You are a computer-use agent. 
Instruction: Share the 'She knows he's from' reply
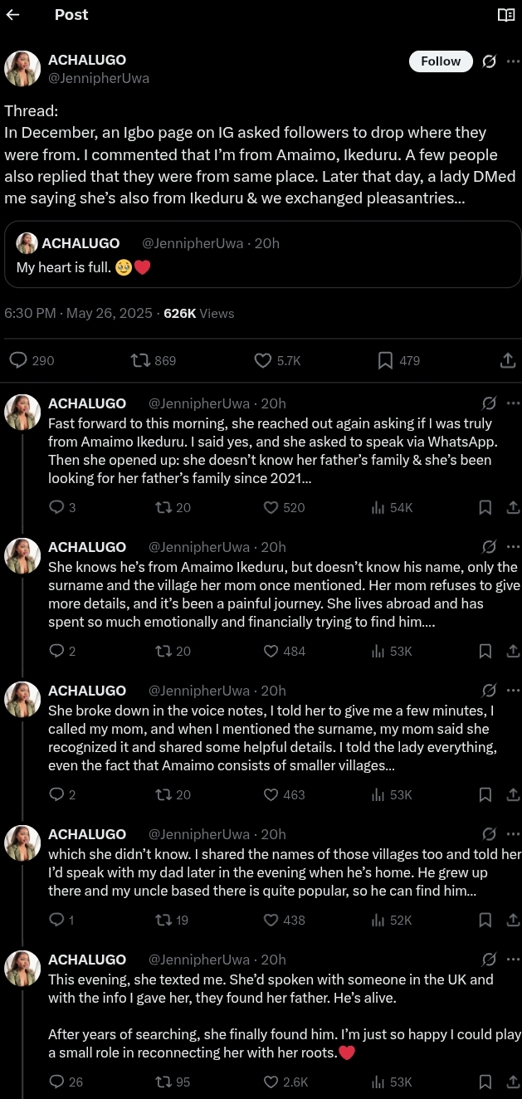click(x=512, y=651)
